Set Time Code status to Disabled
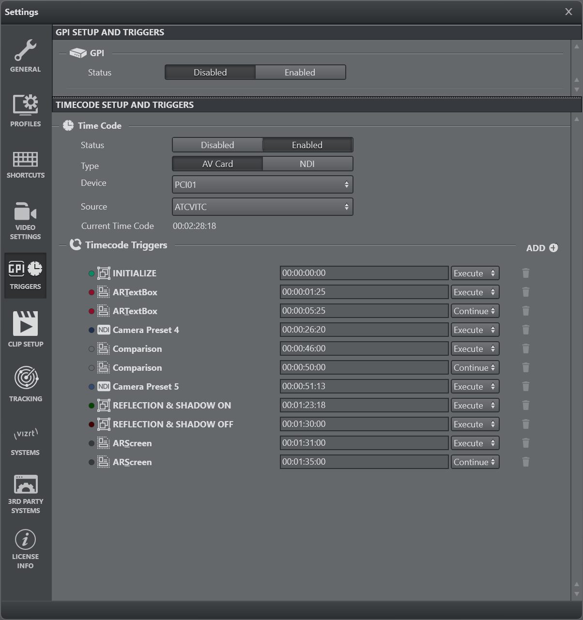Image resolution: width=583 pixels, height=620 pixels. 217,145
